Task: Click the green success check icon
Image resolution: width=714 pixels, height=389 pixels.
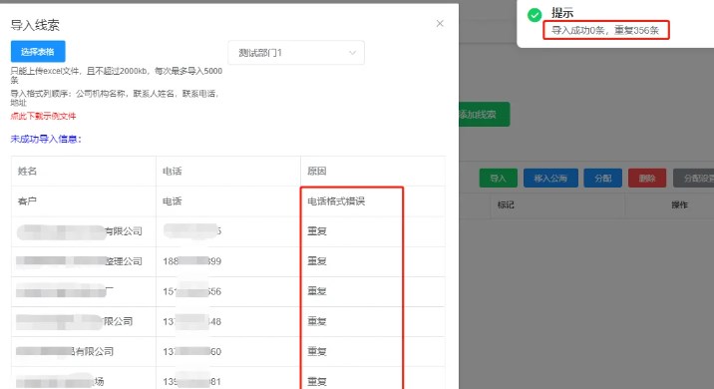Action: [535, 15]
